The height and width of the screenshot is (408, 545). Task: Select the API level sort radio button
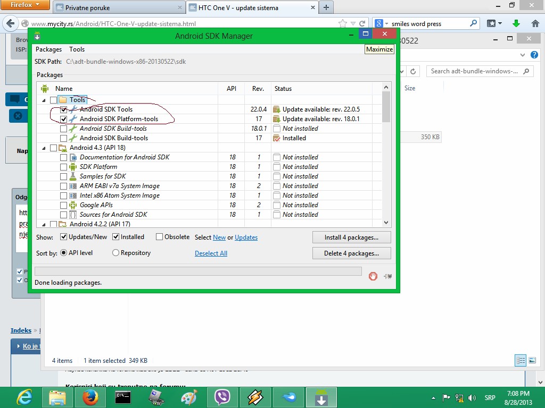[x=64, y=253]
